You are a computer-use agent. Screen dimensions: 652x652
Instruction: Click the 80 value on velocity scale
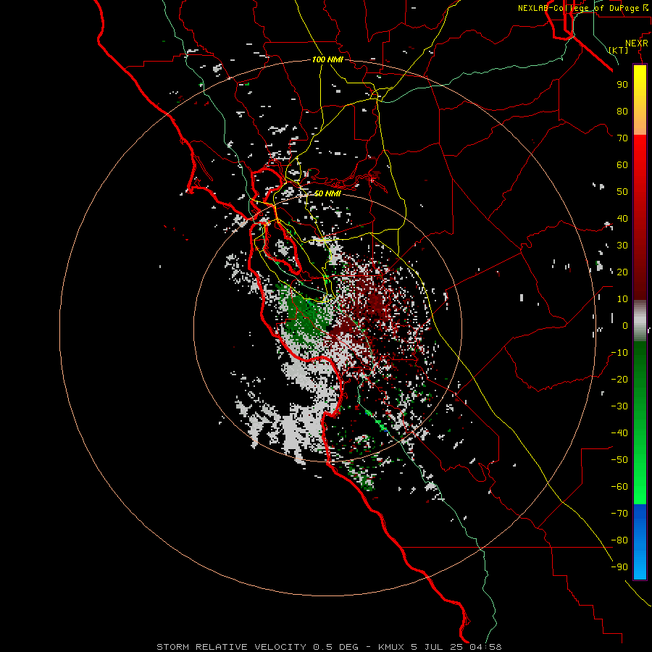click(622, 112)
